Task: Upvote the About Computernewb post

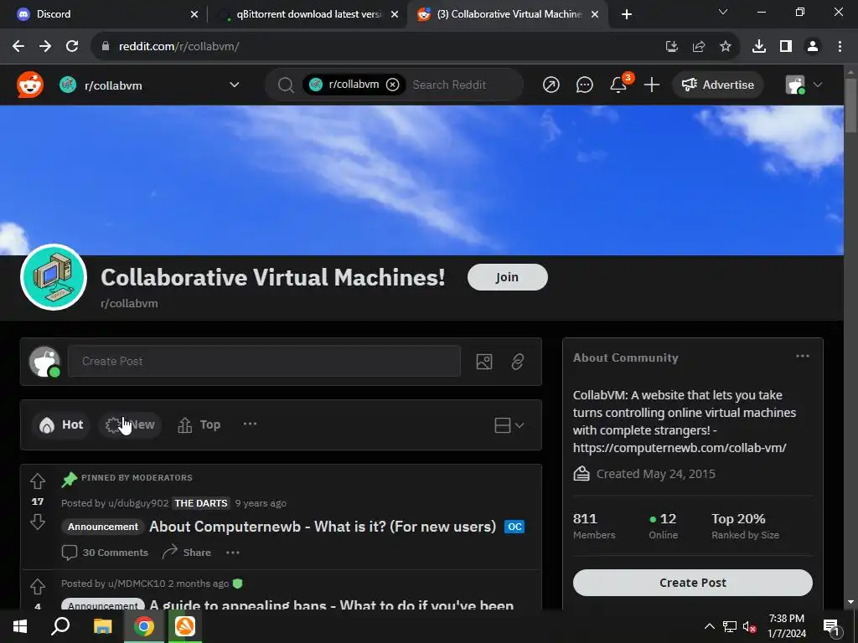Action: tap(38, 481)
